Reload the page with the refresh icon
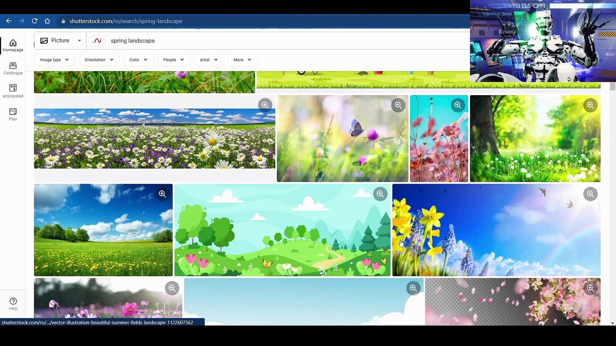 [35, 21]
